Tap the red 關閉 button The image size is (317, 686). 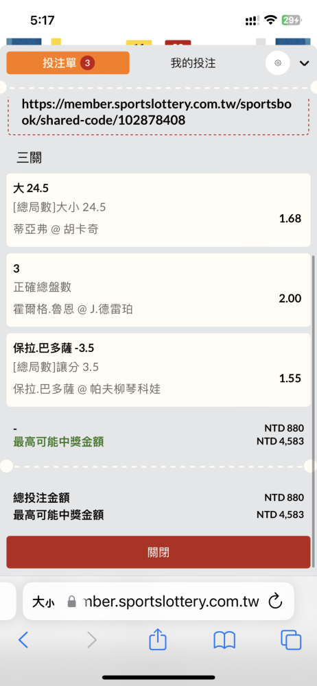pos(158,552)
